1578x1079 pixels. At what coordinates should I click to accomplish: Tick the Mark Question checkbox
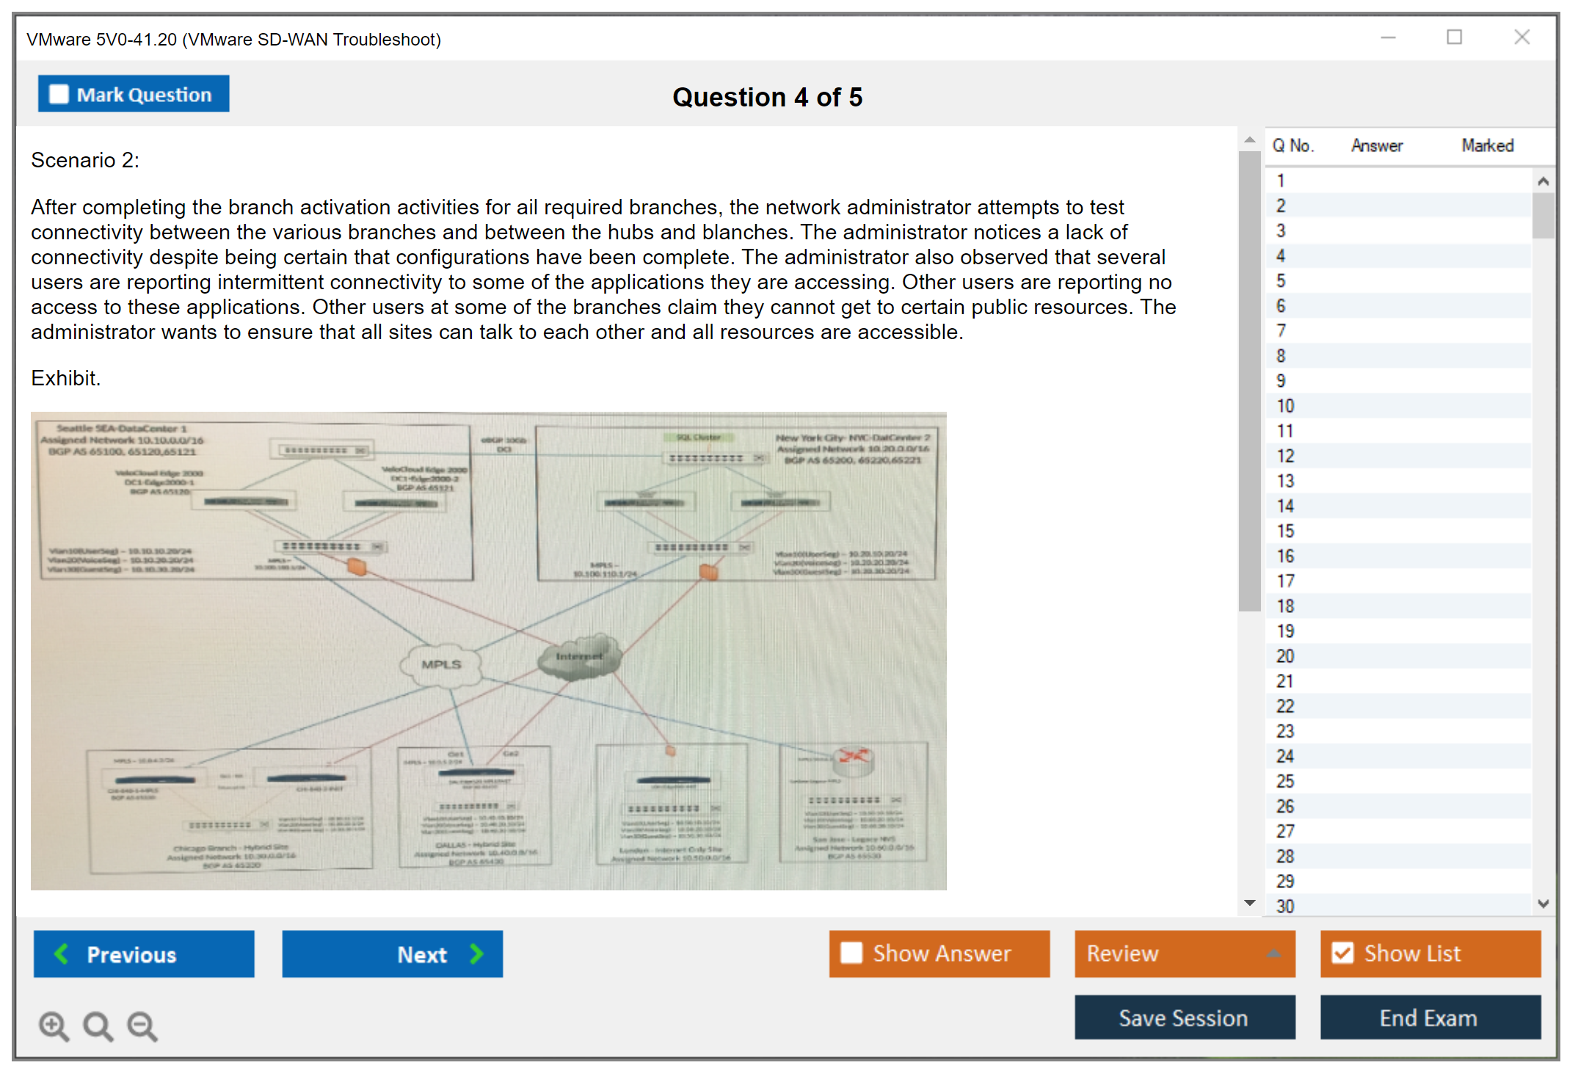[59, 95]
